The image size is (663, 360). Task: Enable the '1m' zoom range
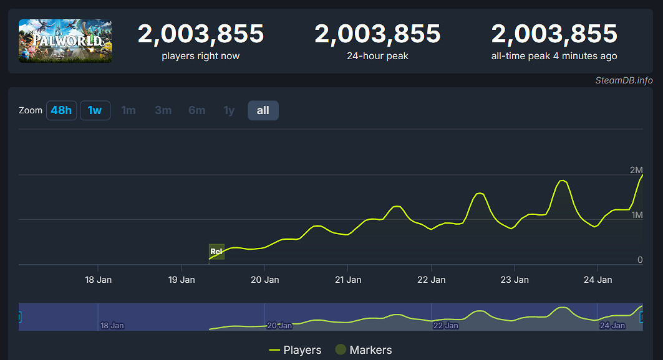click(x=128, y=110)
